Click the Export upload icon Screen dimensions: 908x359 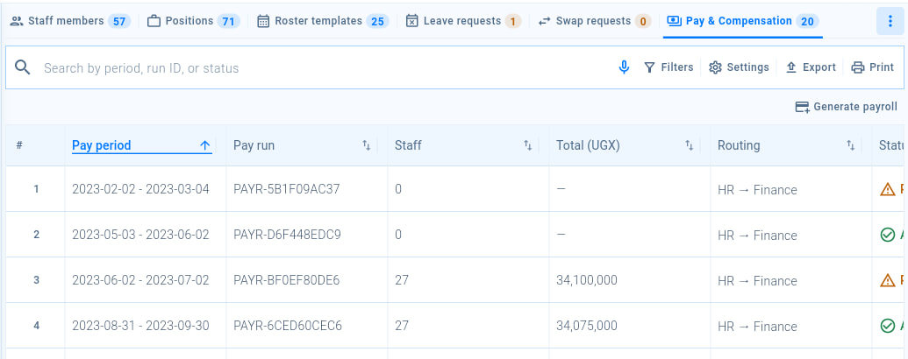coord(791,67)
